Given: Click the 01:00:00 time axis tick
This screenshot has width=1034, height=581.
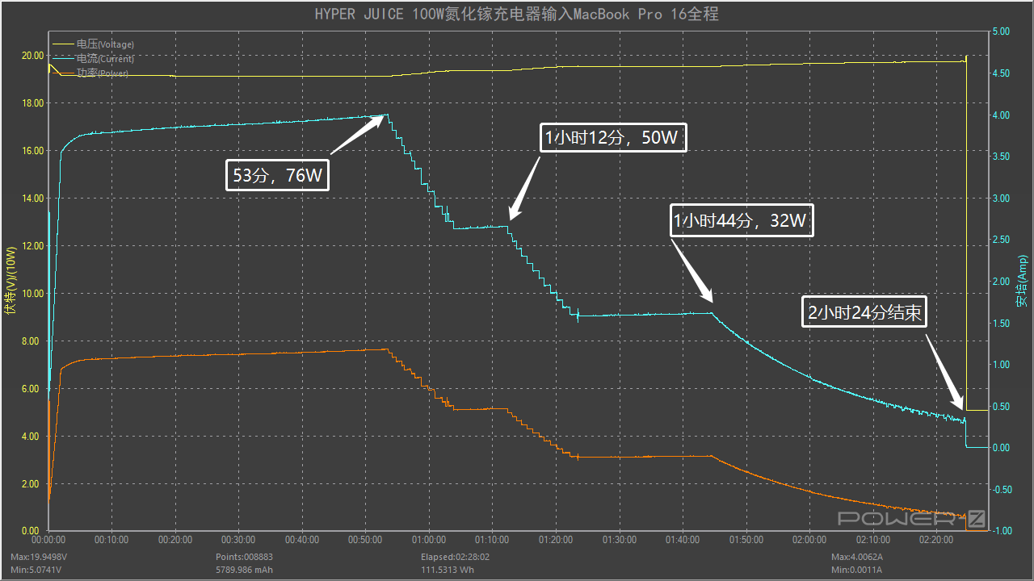Looking at the screenshot, I should (x=429, y=540).
